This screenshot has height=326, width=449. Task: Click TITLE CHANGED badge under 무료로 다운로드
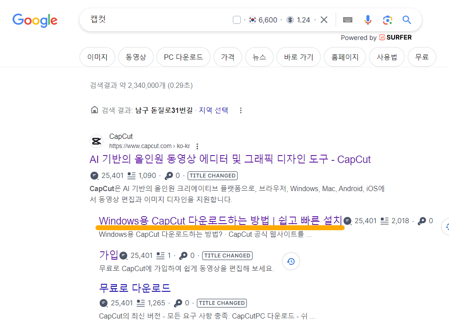tap(222, 303)
